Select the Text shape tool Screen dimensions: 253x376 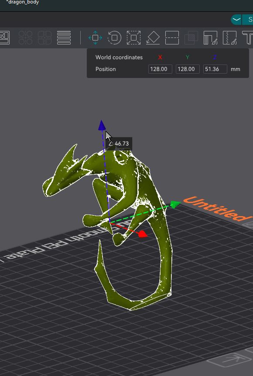pyautogui.click(x=247, y=37)
